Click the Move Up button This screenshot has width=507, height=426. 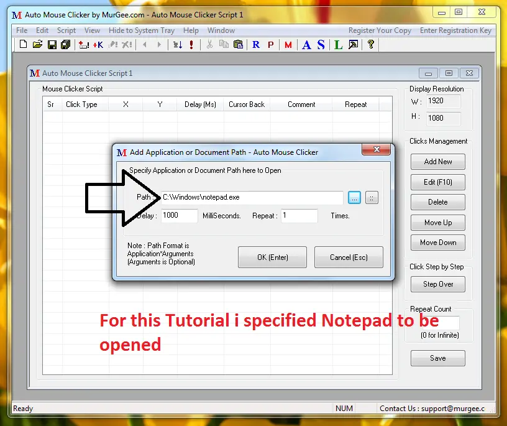pyautogui.click(x=438, y=223)
